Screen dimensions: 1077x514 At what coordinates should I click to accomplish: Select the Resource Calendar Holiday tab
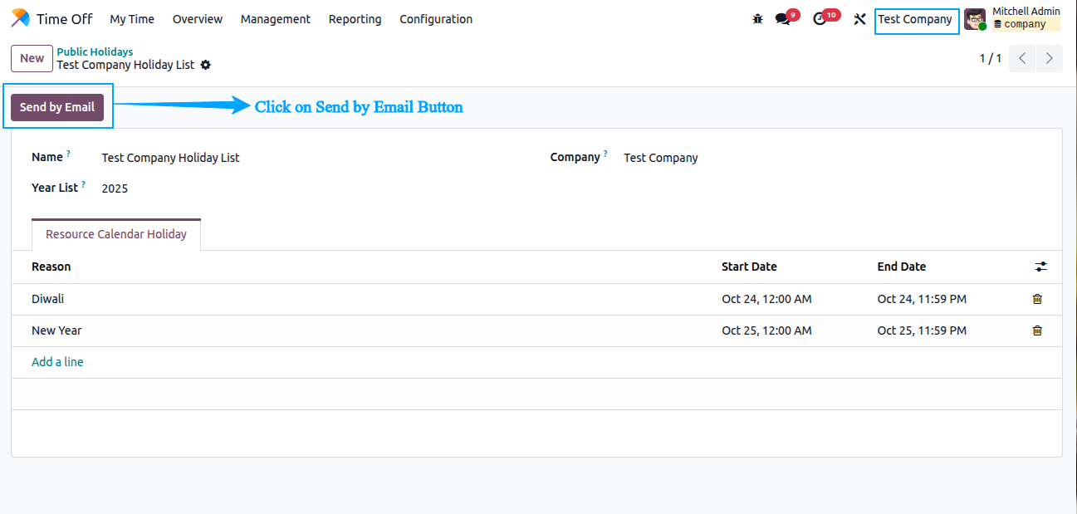coord(116,234)
